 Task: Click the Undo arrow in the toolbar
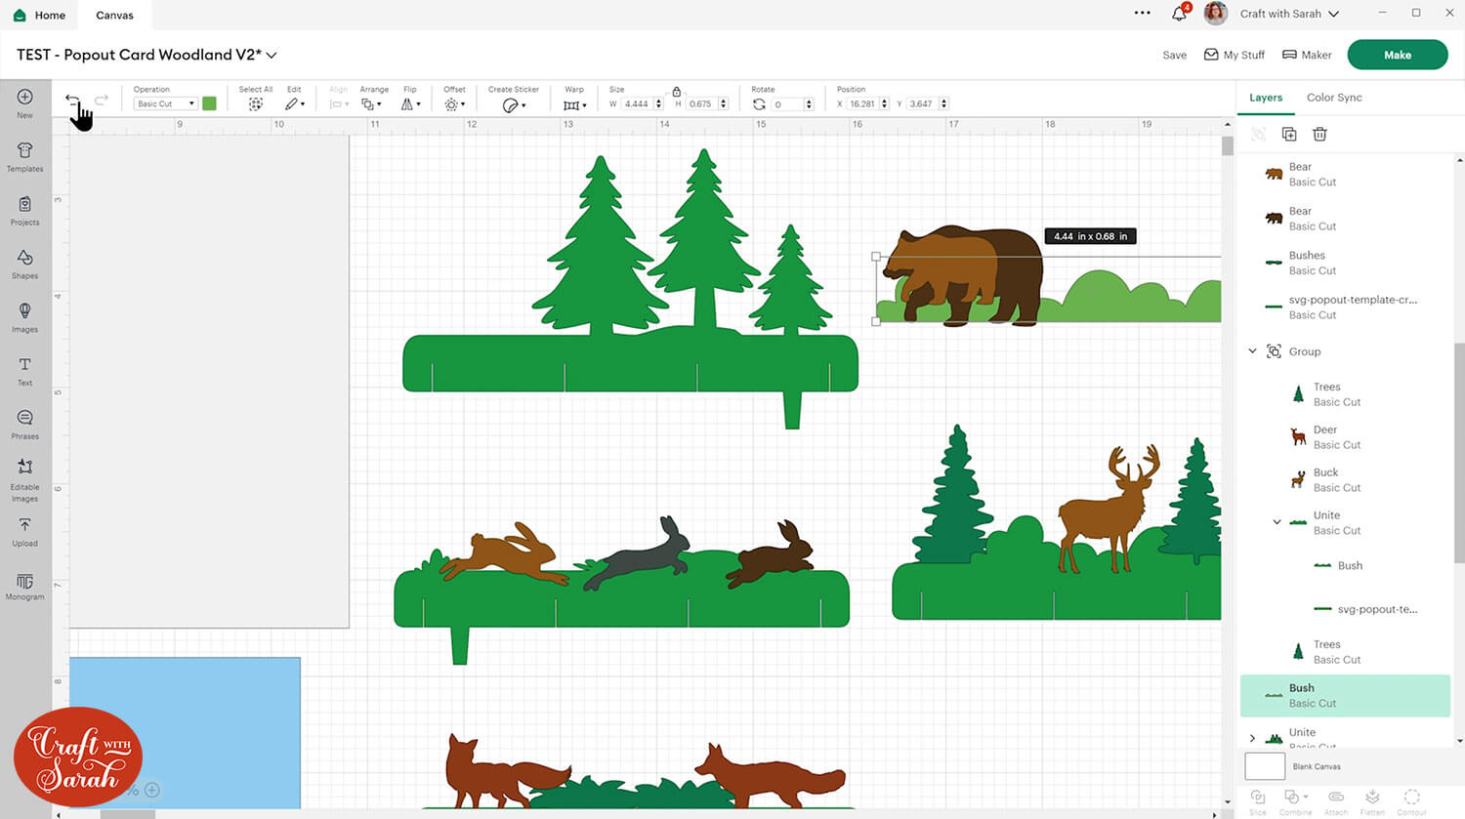click(x=72, y=100)
